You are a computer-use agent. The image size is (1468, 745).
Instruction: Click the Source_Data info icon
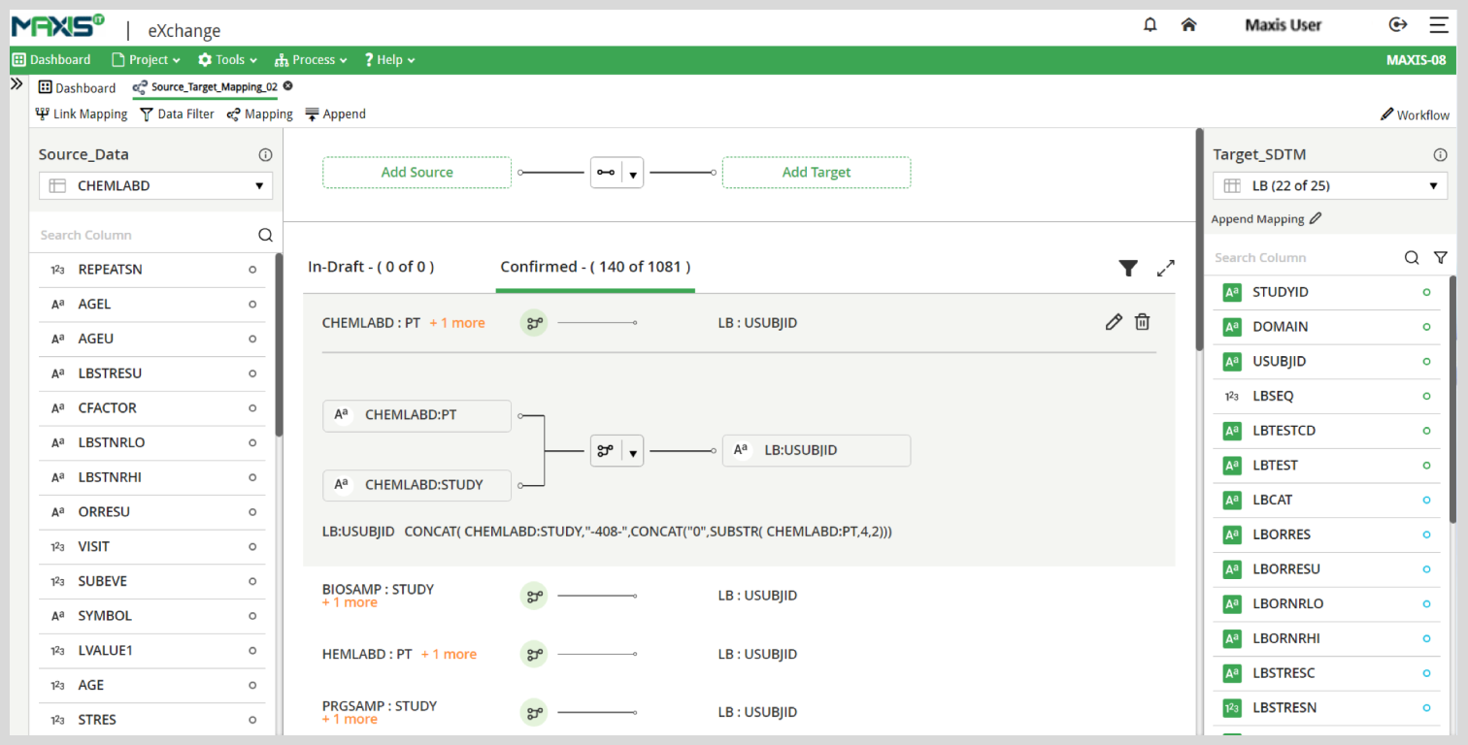pyautogui.click(x=265, y=154)
